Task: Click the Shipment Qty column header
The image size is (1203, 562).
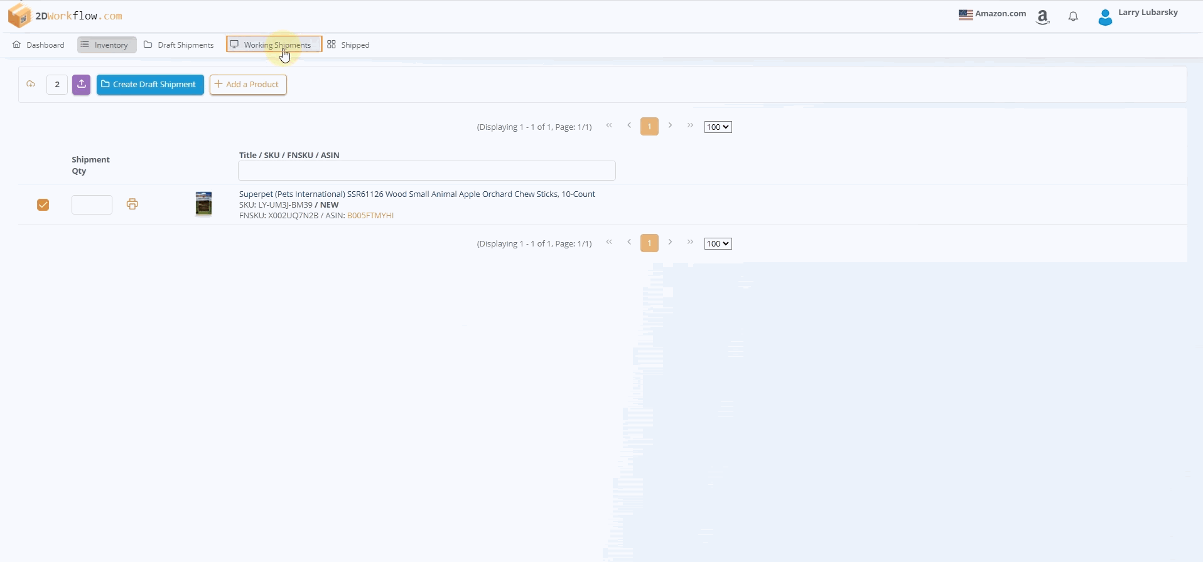Action: point(90,165)
